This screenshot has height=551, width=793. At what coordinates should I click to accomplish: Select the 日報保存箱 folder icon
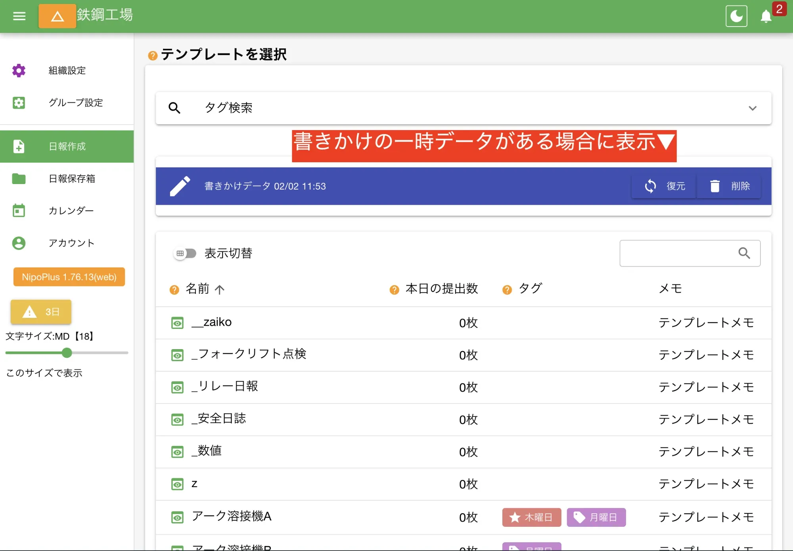19,179
